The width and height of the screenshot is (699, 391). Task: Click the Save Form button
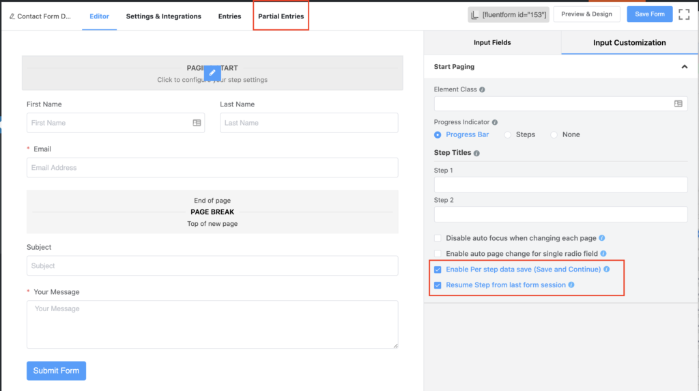click(x=650, y=14)
